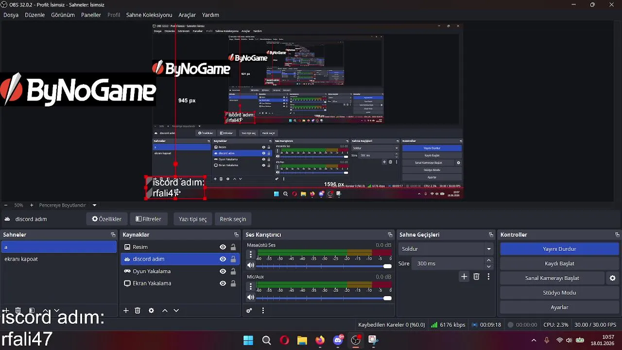Move selected source down in Kaynaklar
This screenshot has width=622, height=350.
pos(176,311)
